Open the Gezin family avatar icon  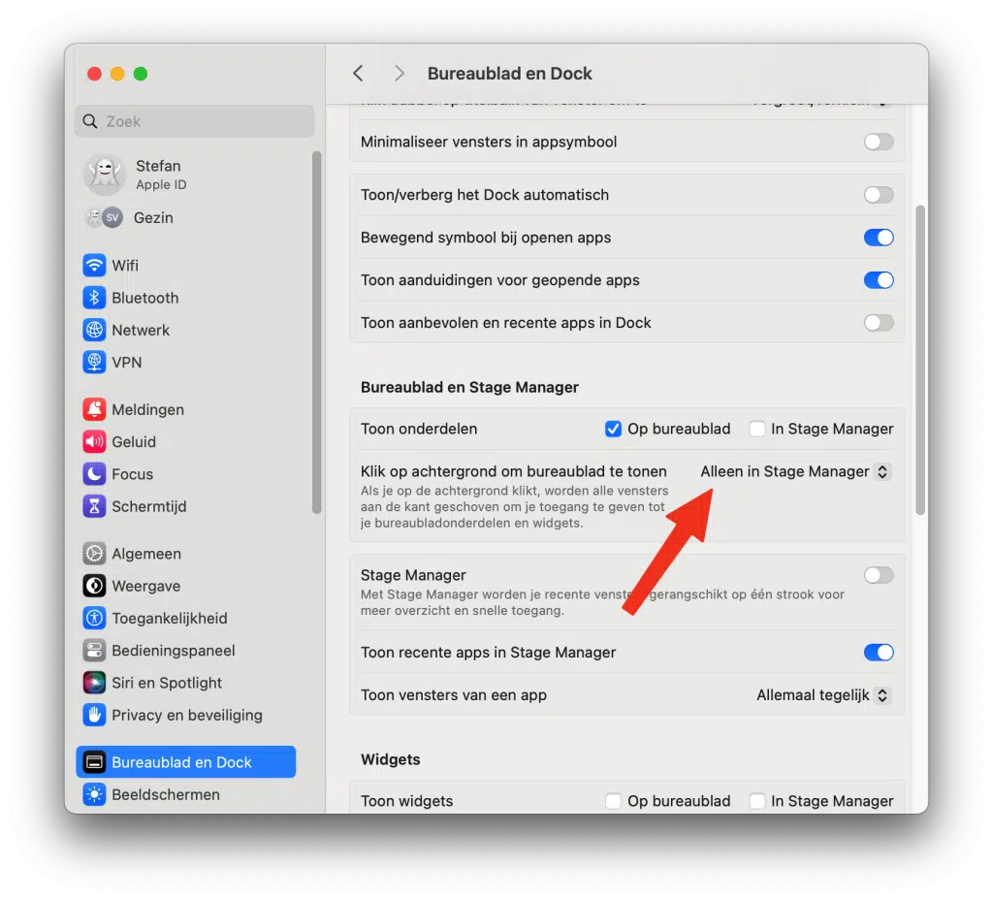click(x=103, y=218)
